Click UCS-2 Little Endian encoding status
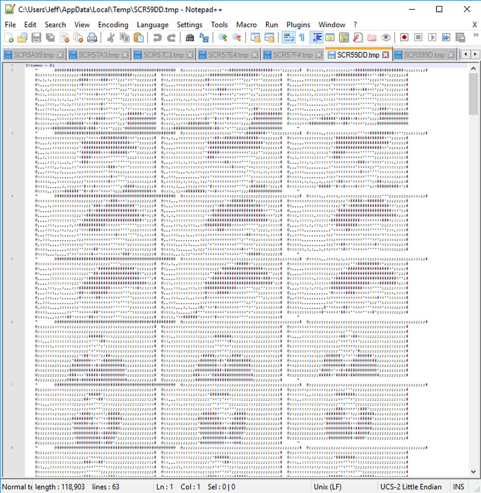The image size is (481, 493). coord(411,487)
